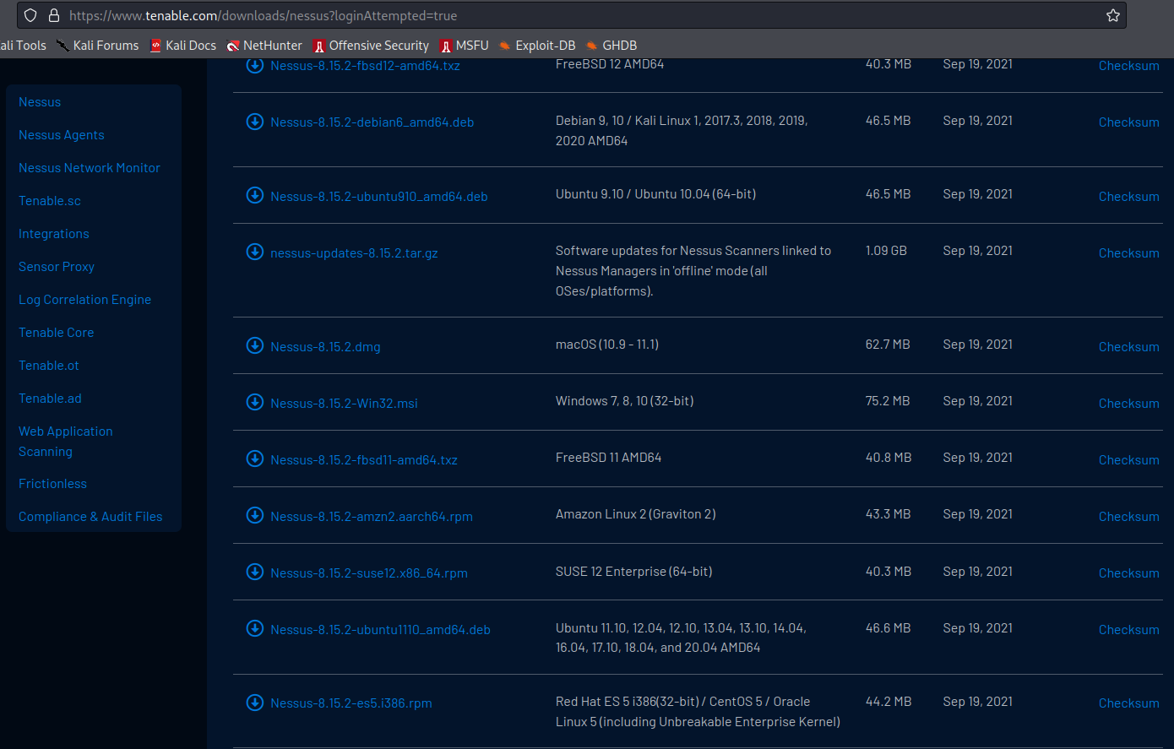Click download icon for Nessus-8.15.2-fbsd11-amd64.txz

click(x=254, y=459)
